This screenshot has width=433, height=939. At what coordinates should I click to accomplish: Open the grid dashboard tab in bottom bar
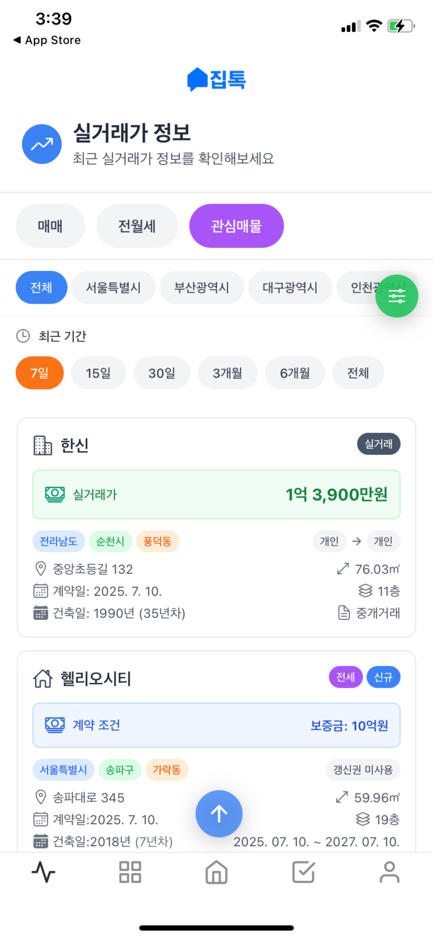(130, 872)
